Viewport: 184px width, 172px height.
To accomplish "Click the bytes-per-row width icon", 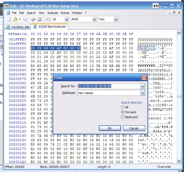I will 48,19.
